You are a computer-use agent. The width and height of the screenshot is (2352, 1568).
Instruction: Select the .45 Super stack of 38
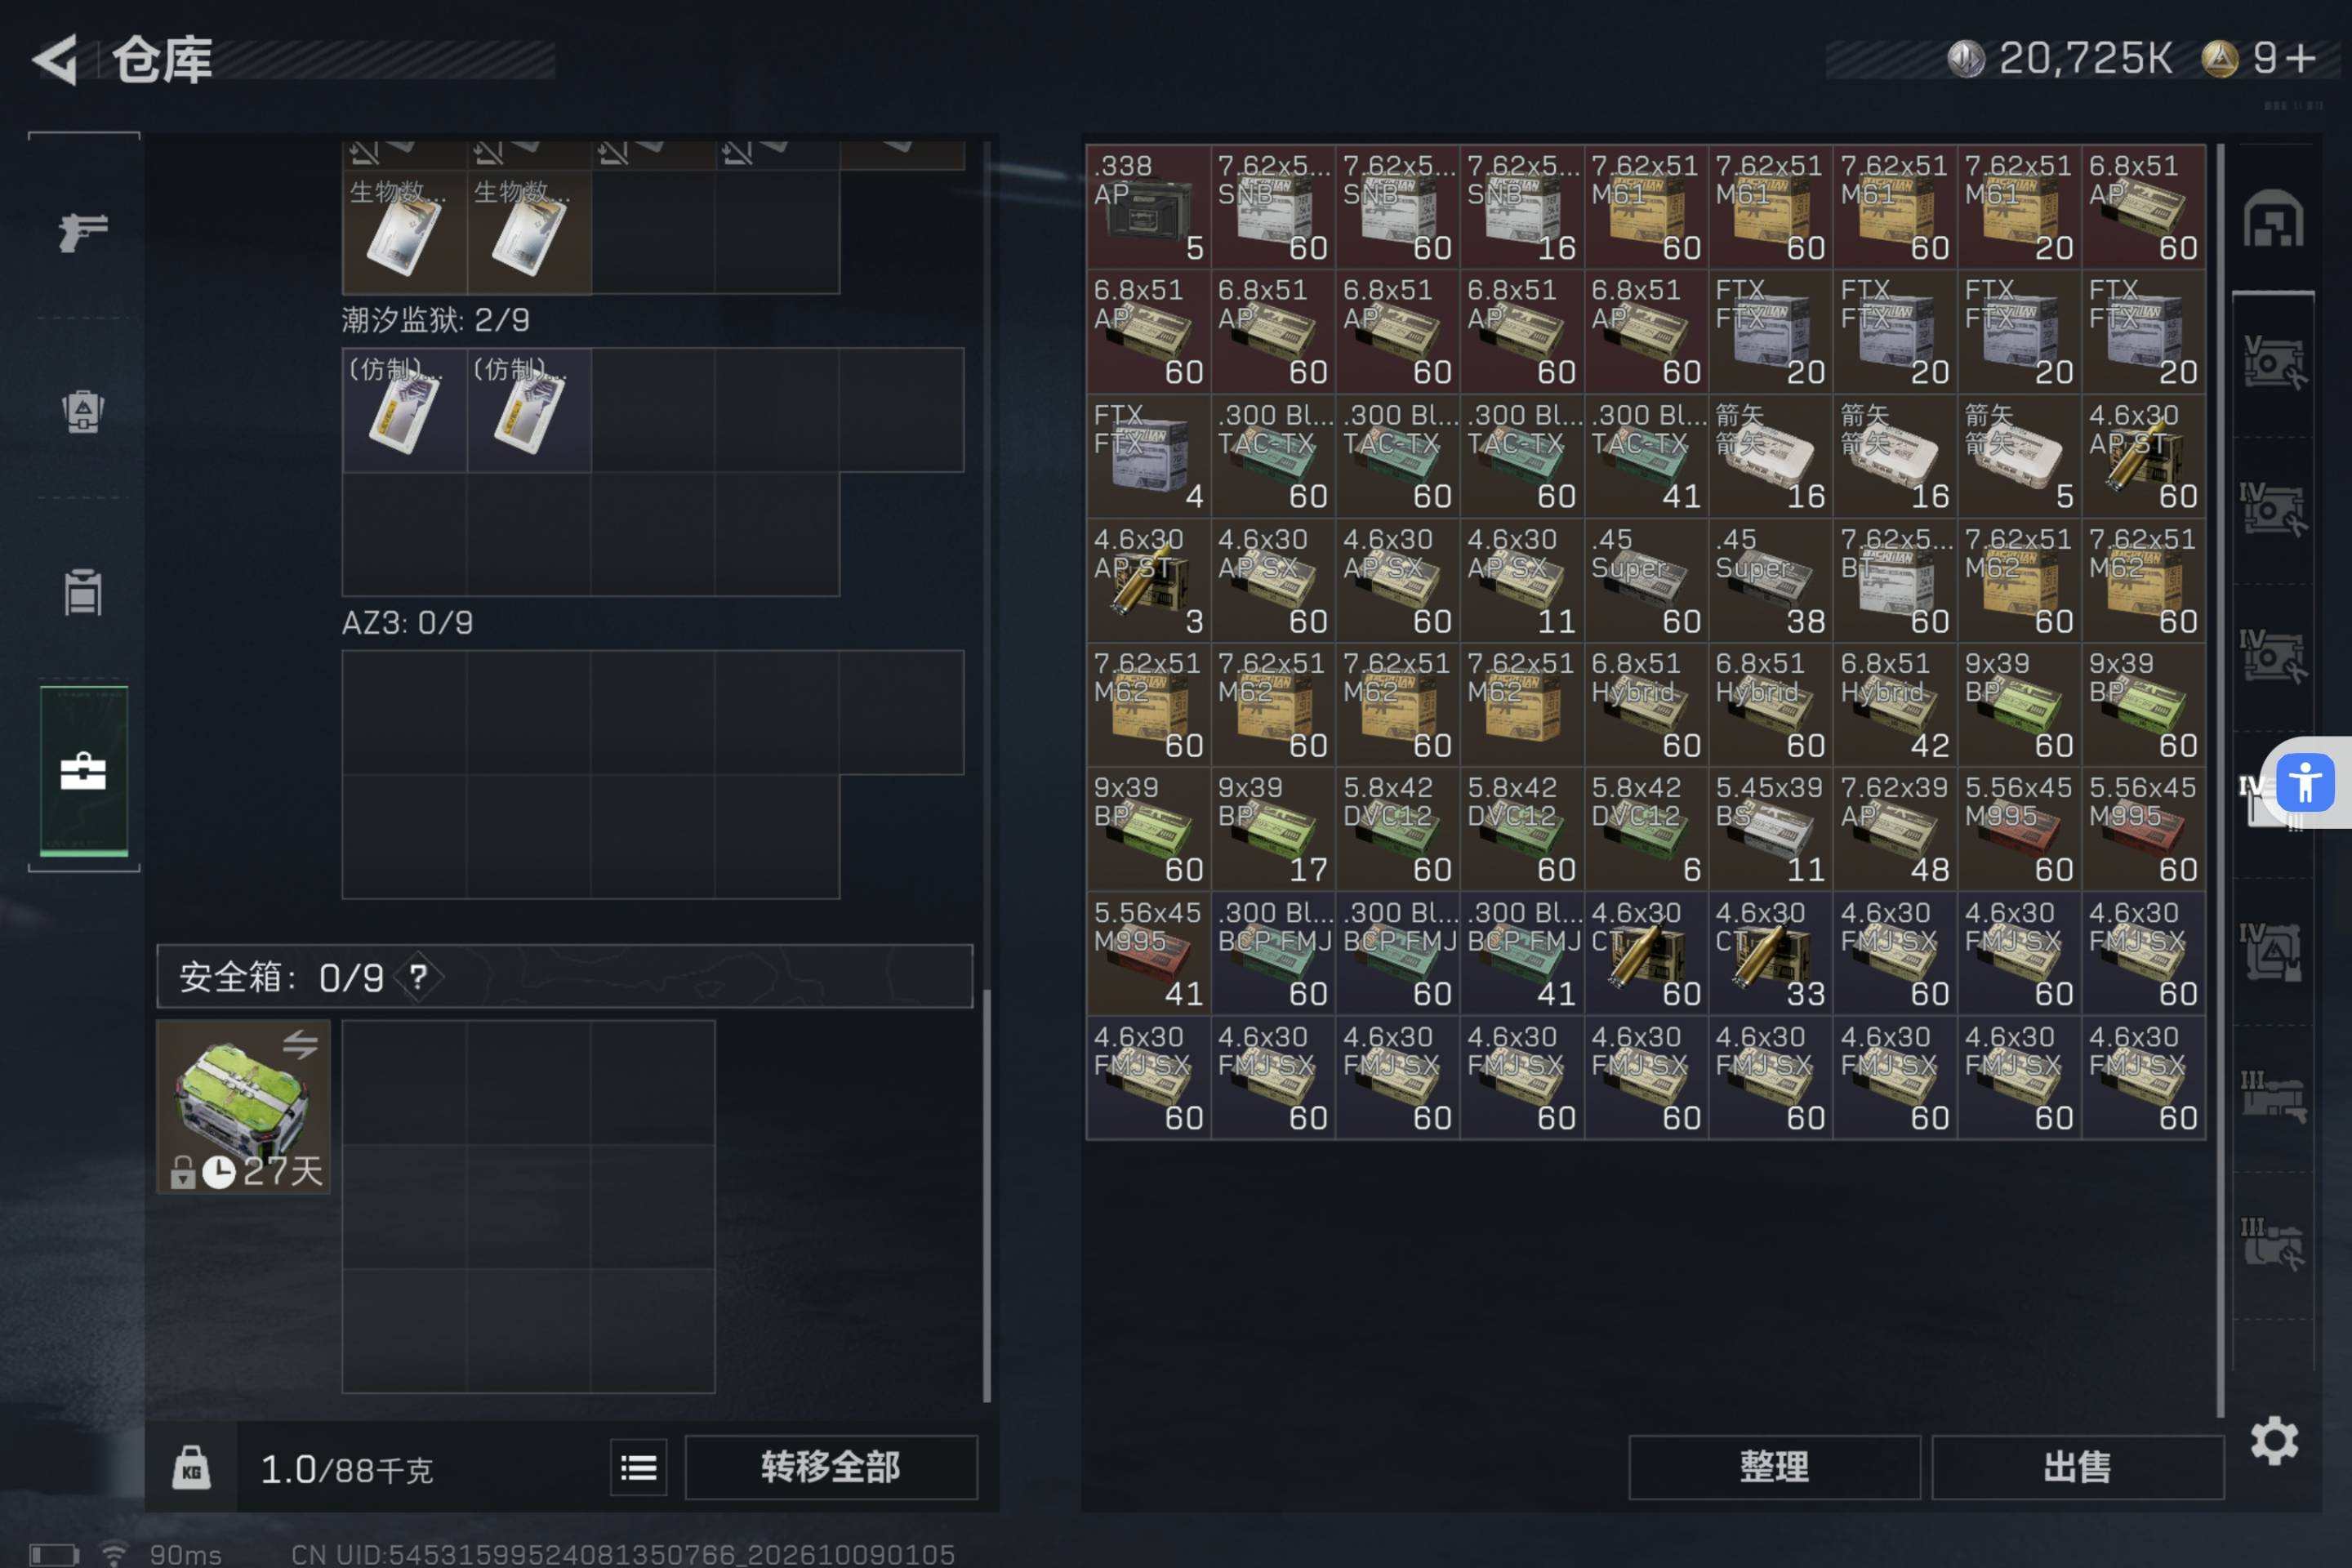(x=1770, y=580)
